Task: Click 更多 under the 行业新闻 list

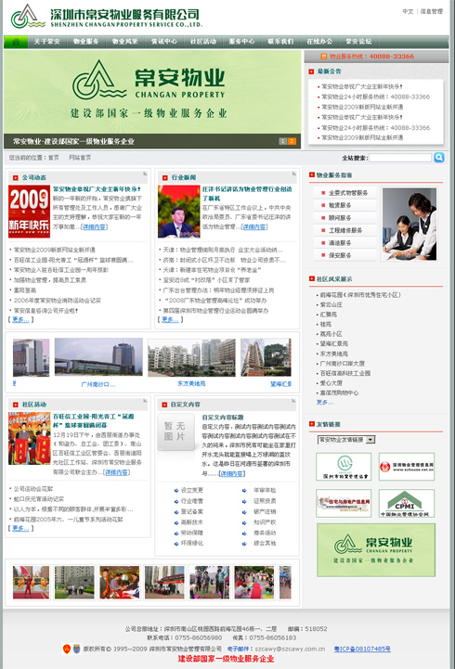Action: pyautogui.click(x=170, y=319)
